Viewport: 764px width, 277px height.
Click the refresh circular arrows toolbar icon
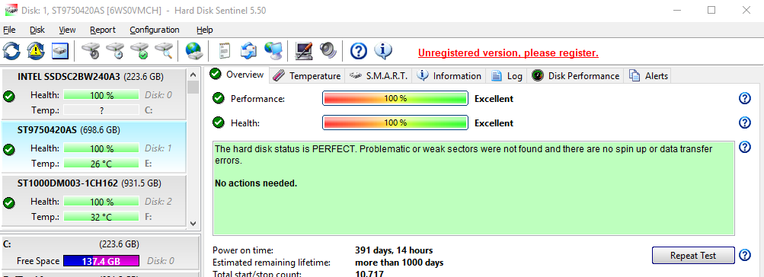click(x=11, y=51)
